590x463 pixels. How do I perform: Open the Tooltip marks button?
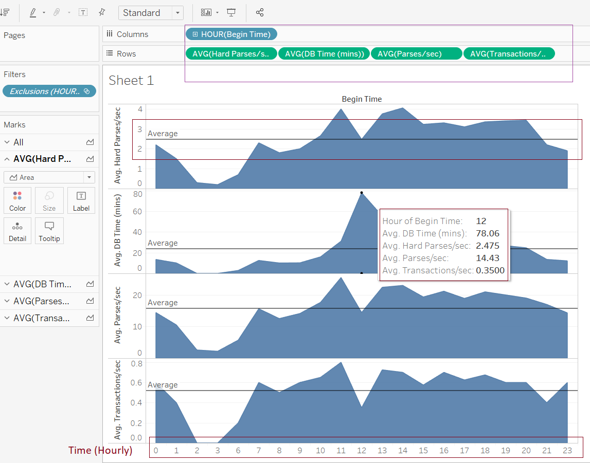tap(49, 231)
